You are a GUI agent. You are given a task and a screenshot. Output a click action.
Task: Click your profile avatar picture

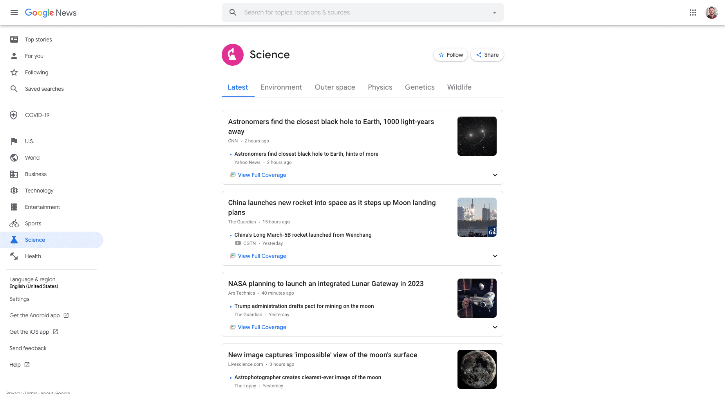[711, 12]
